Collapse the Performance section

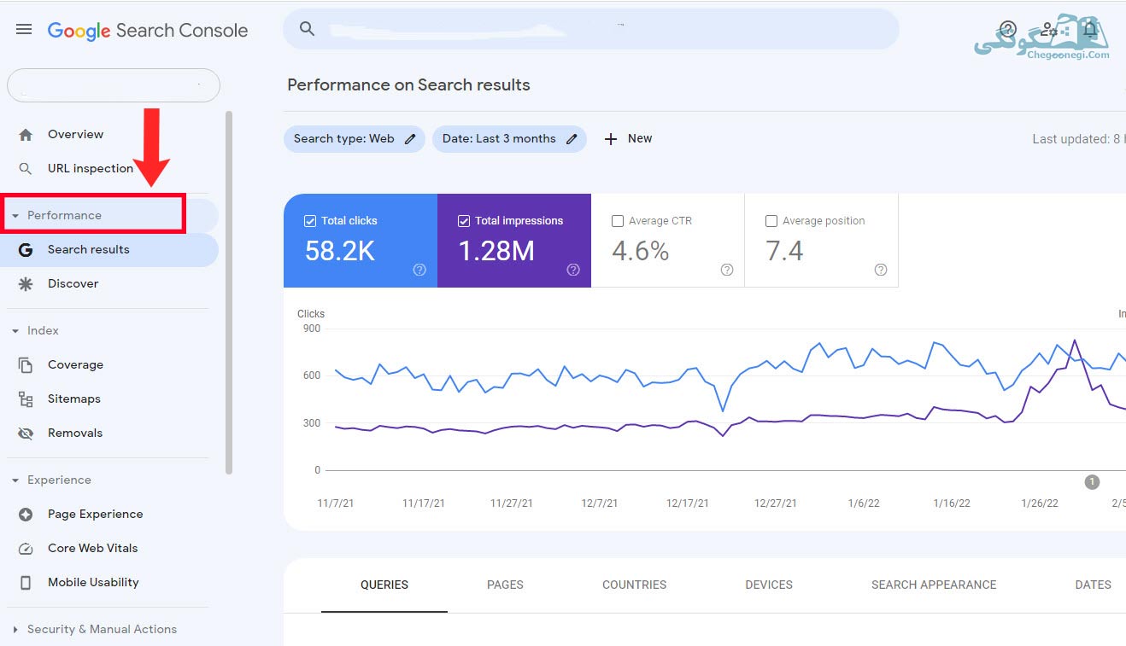tap(94, 215)
